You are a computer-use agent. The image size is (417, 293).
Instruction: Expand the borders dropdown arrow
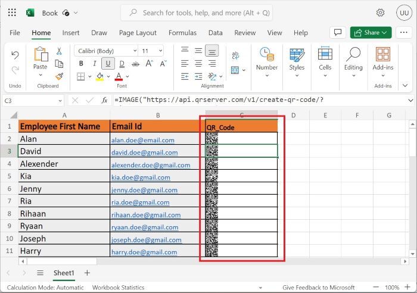[90, 77]
